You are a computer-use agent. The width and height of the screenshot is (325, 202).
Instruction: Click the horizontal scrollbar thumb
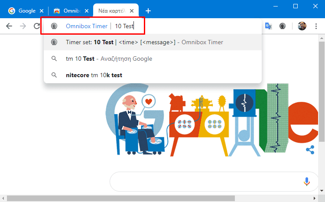(x=121, y=199)
